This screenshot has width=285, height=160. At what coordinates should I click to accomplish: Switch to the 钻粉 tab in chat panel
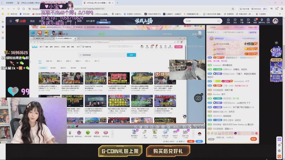click(253, 27)
